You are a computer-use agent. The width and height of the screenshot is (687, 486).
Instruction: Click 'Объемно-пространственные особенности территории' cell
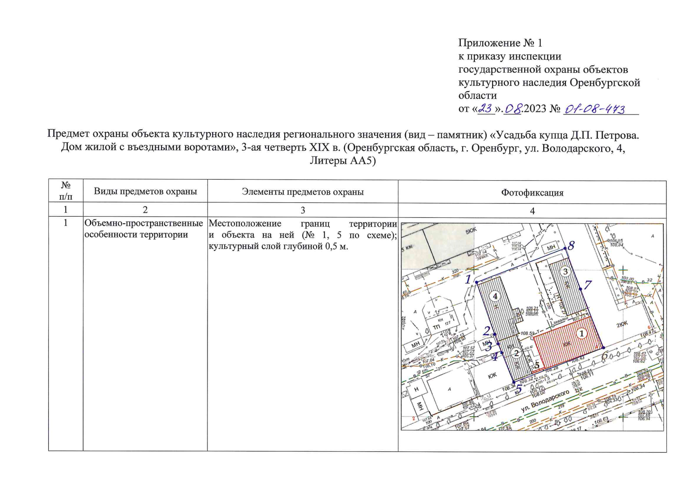144,229
